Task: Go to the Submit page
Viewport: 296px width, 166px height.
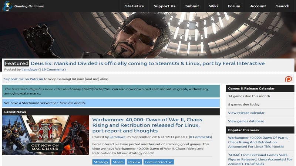Action: coord(192,6)
